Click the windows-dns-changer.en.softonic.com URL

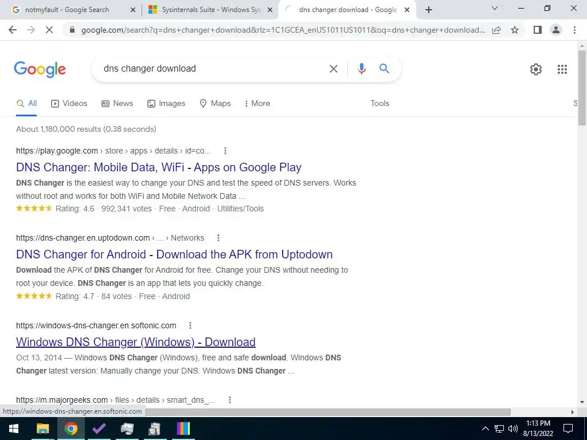tap(96, 325)
